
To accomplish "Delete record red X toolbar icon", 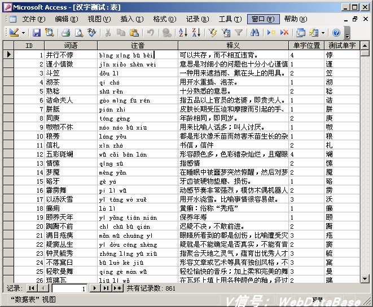I will tap(284, 33).
